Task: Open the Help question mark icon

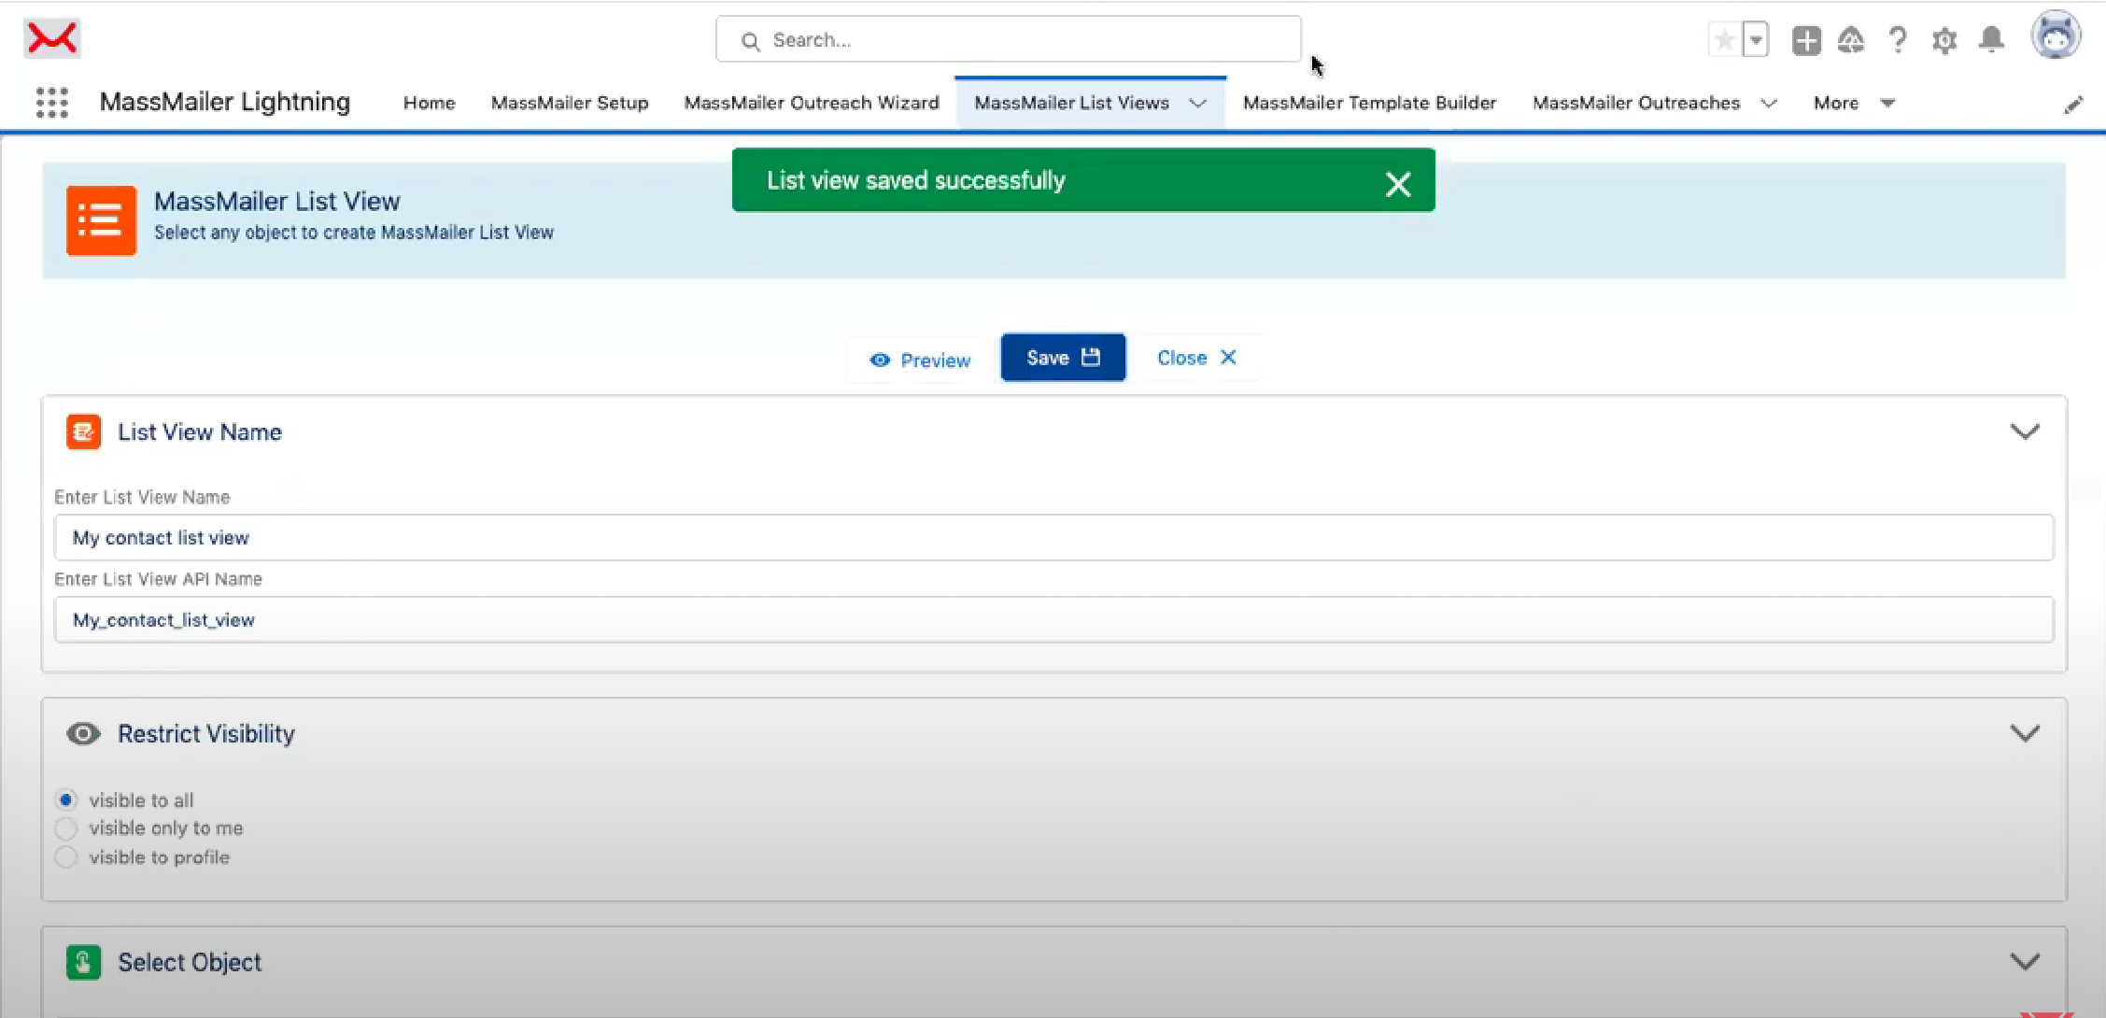Action: [x=1897, y=40]
